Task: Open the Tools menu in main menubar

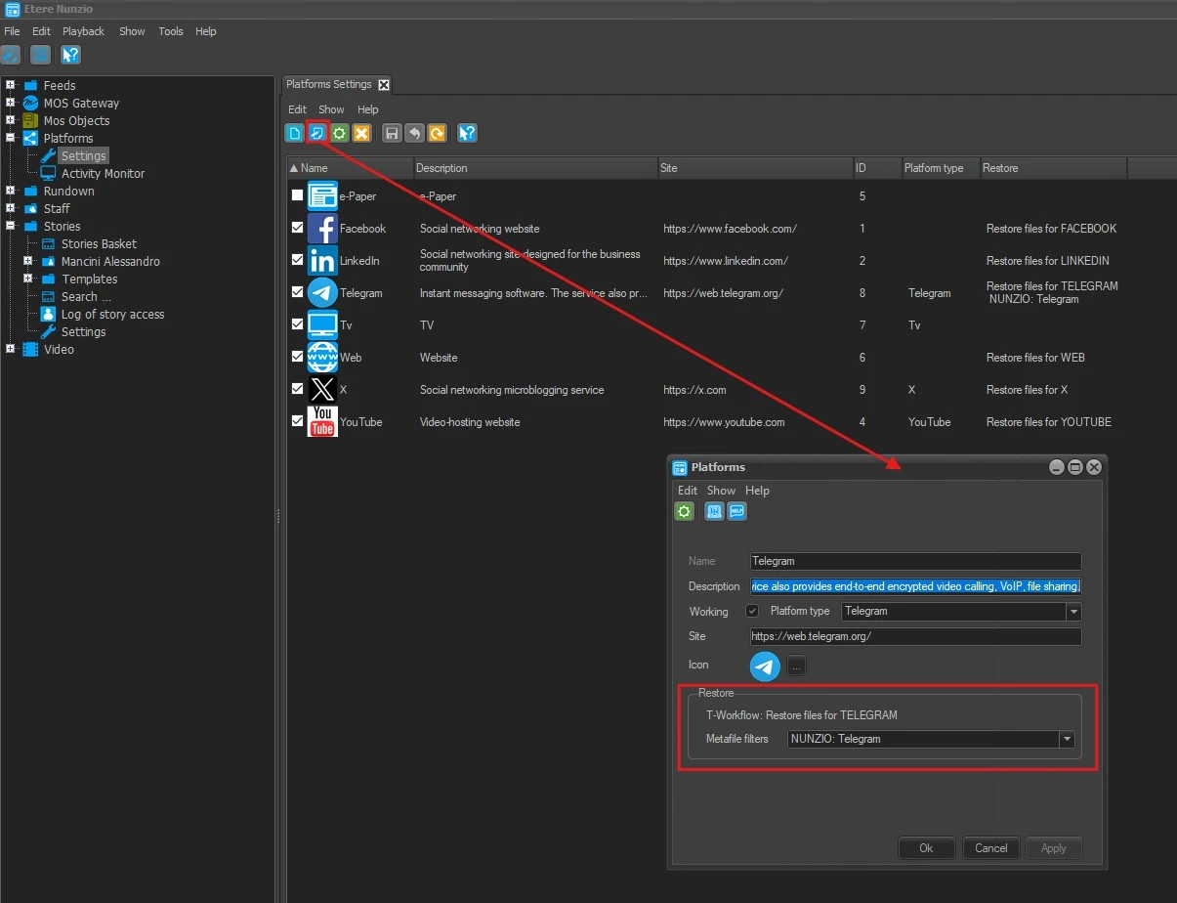Action: pos(171,31)
